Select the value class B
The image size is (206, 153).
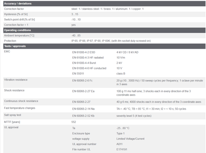[121, 74]
